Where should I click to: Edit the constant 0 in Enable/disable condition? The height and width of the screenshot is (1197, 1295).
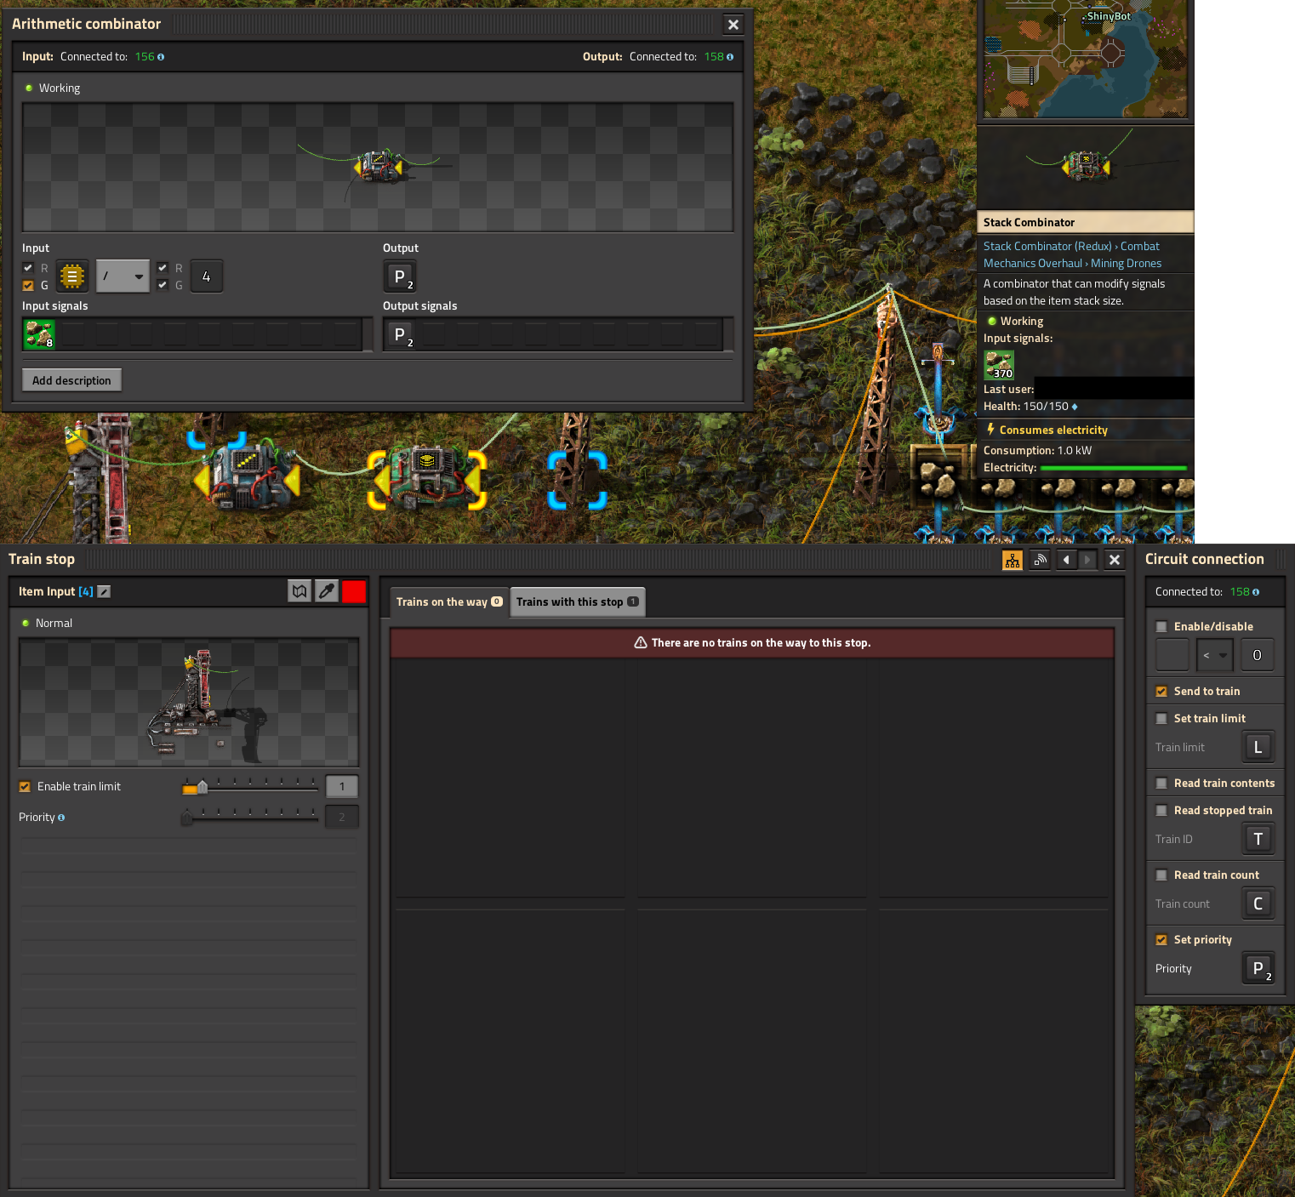(x=1257, y=655)
